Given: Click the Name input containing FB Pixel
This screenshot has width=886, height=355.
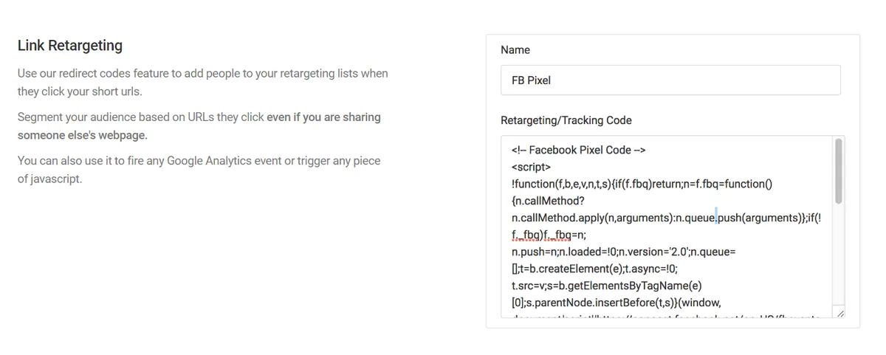Looking at the screenshot, I should tap(670, 80).
